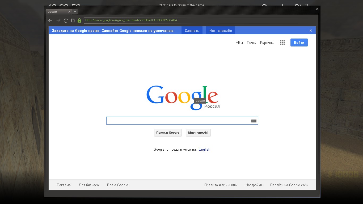Viewport: 363px width, 204px height.
Task: Click the blue Войти sign-in button
Action: point(299,42)
